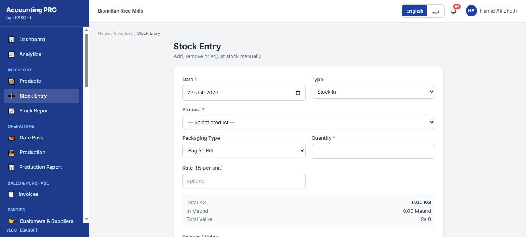The width and height of the screenshot is (526, 237).
Task: Click Home breadcrumb link
Action: coord(104,34)
